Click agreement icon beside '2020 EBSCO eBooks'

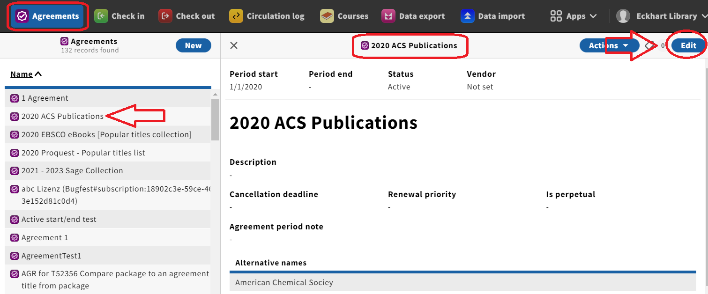pos(15,134)
